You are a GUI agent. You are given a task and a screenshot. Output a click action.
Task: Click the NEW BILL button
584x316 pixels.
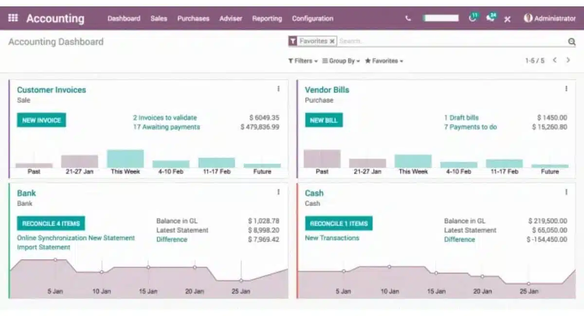[324, 120]
